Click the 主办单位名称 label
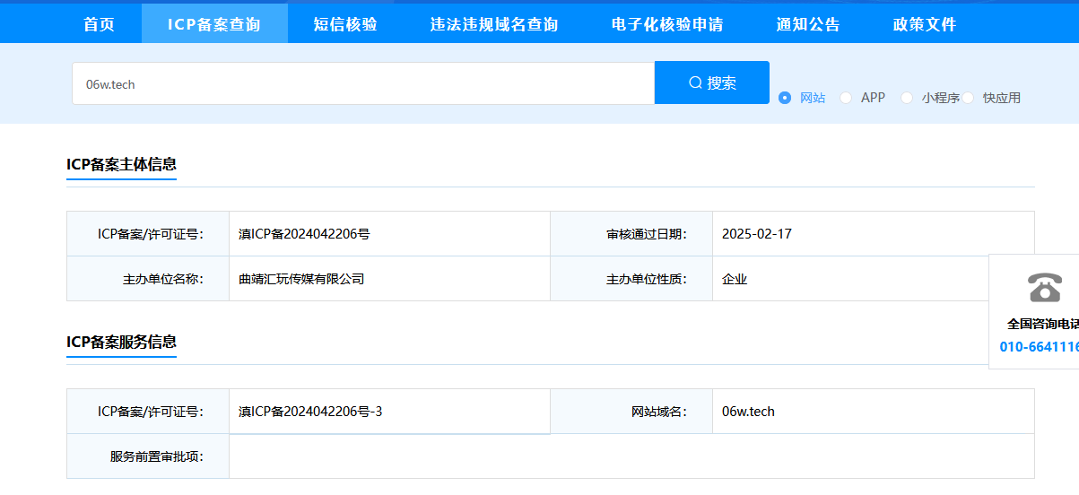Screen dimensions: 1079x495 click(163, 279)
